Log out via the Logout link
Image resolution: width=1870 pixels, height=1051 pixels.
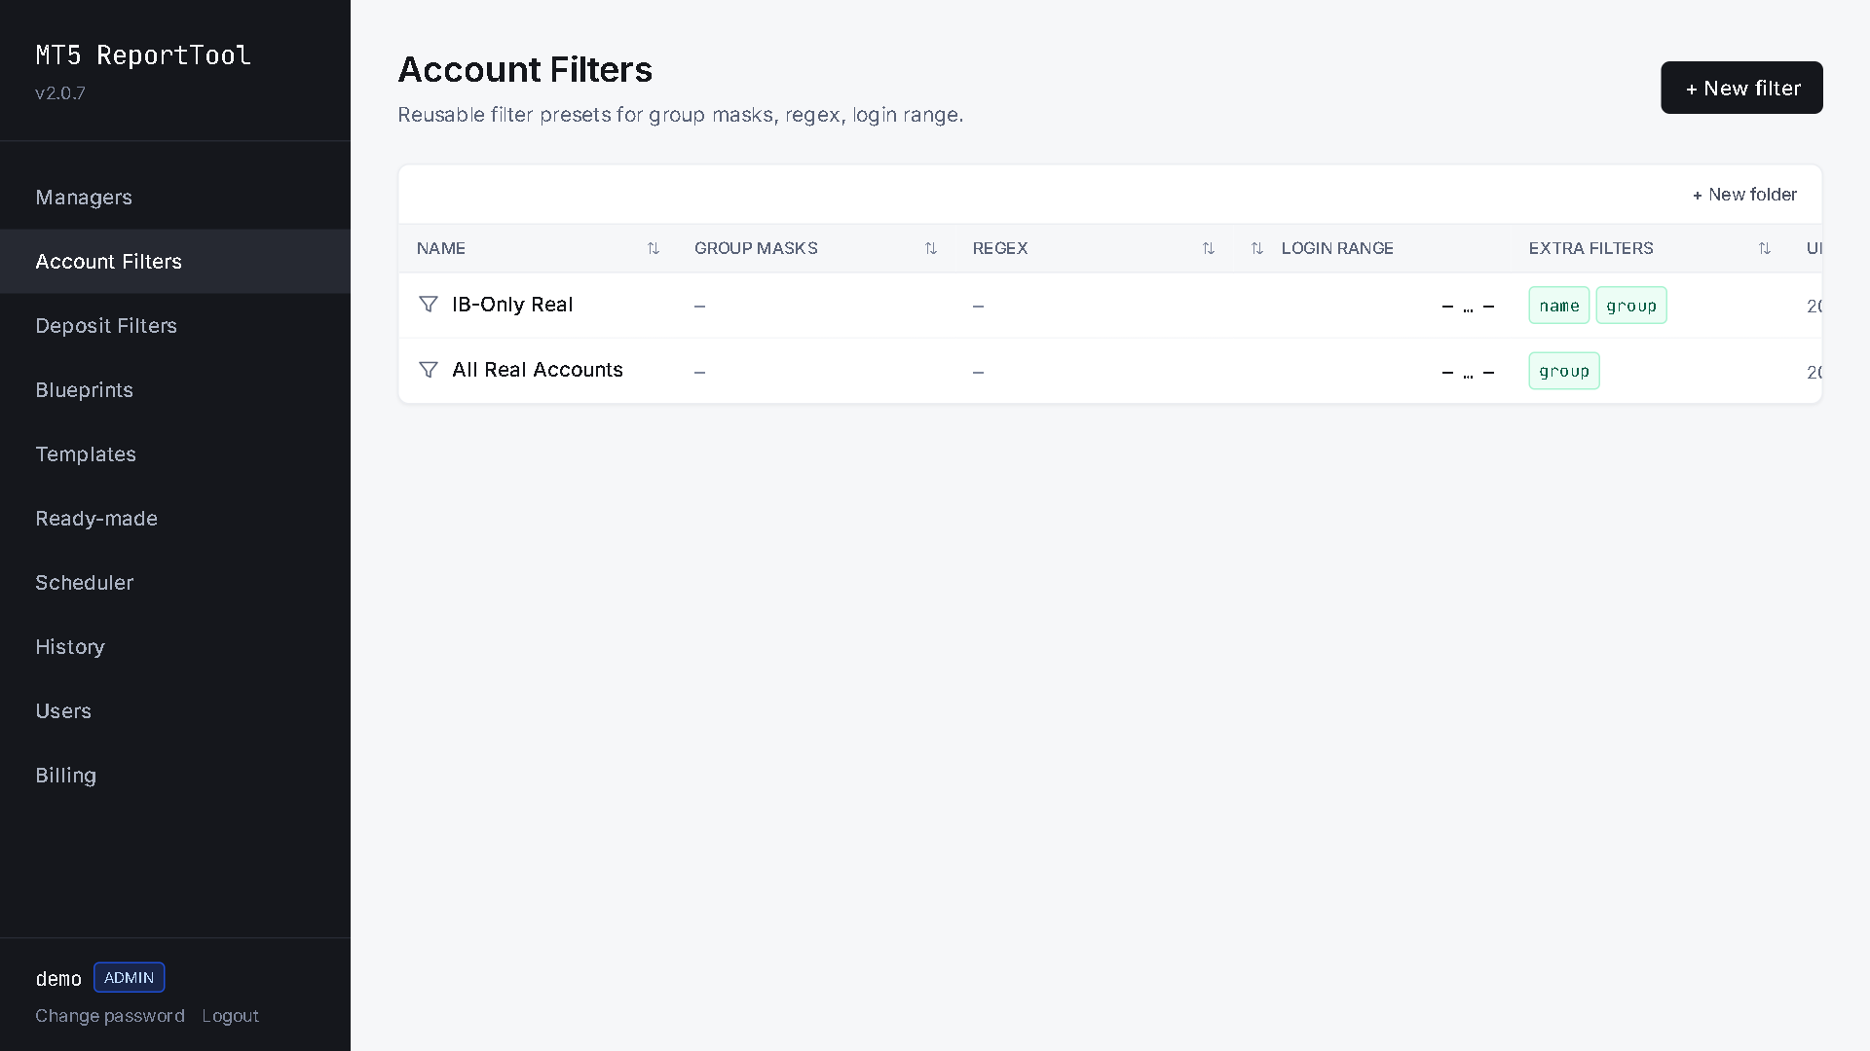231,1016
